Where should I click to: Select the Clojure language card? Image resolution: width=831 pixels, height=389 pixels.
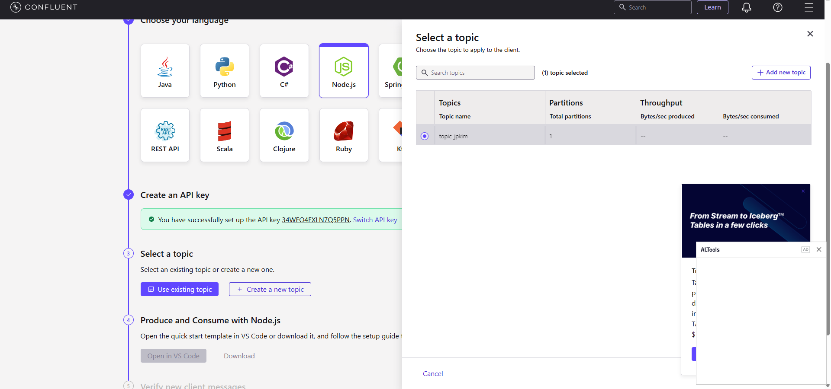tap(284, 135)
